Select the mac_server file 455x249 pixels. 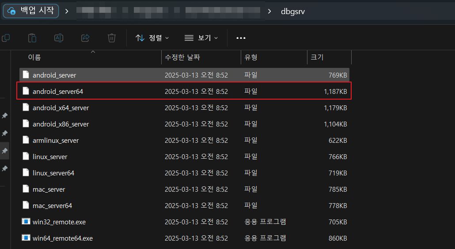49,190
